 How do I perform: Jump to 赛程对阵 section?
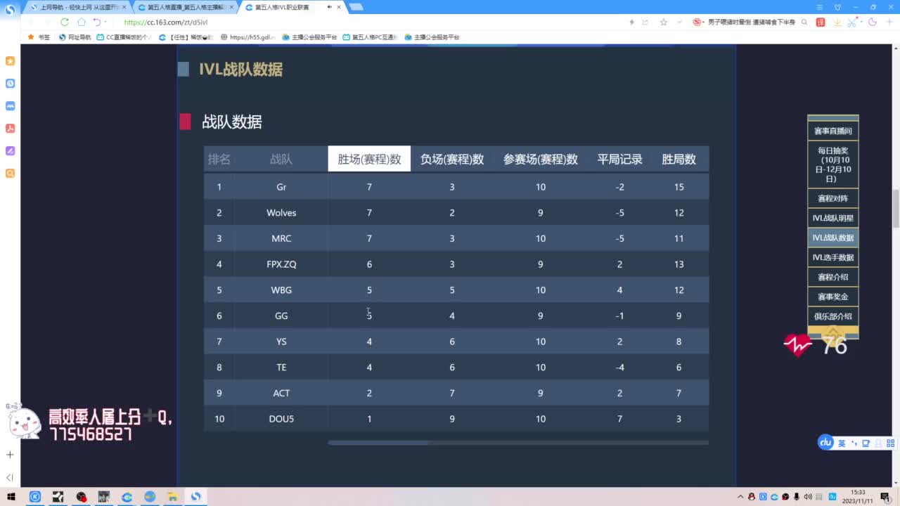point(833,198)
